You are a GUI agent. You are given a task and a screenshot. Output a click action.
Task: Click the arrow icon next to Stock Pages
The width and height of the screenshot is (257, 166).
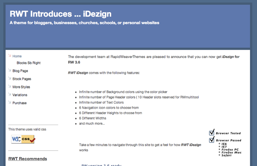pyautogui.click(x=10, y=79)
